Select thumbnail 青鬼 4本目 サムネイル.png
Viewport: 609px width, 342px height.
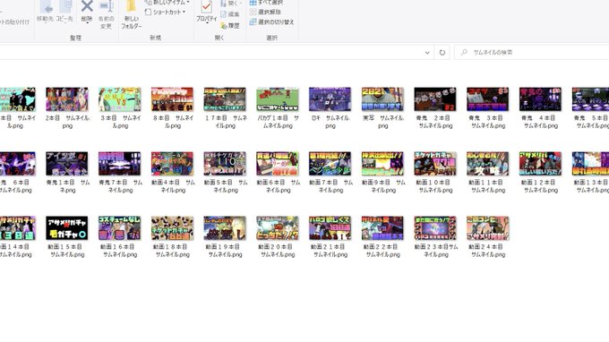point(541,99)
